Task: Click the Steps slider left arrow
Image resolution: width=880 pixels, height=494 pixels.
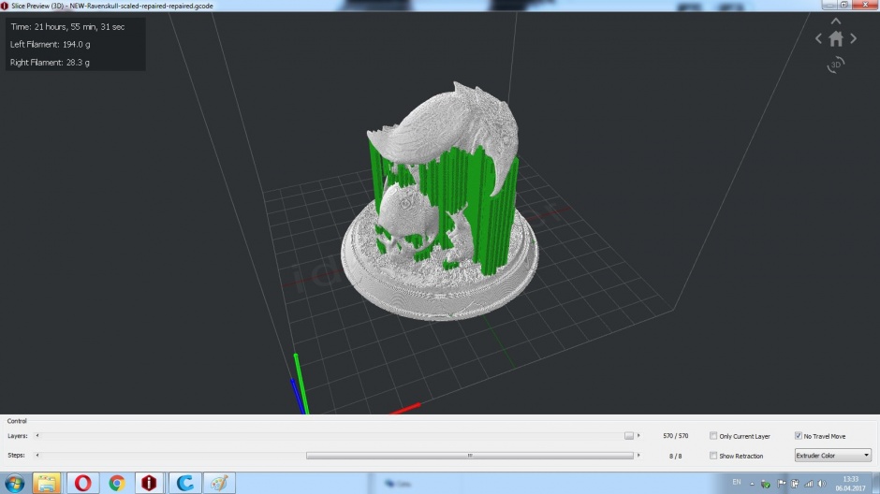Action: coord(37,456)
